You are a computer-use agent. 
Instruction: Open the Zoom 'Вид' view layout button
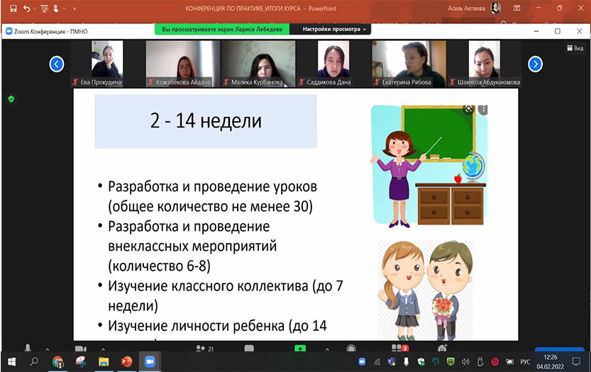pos(574,48)
